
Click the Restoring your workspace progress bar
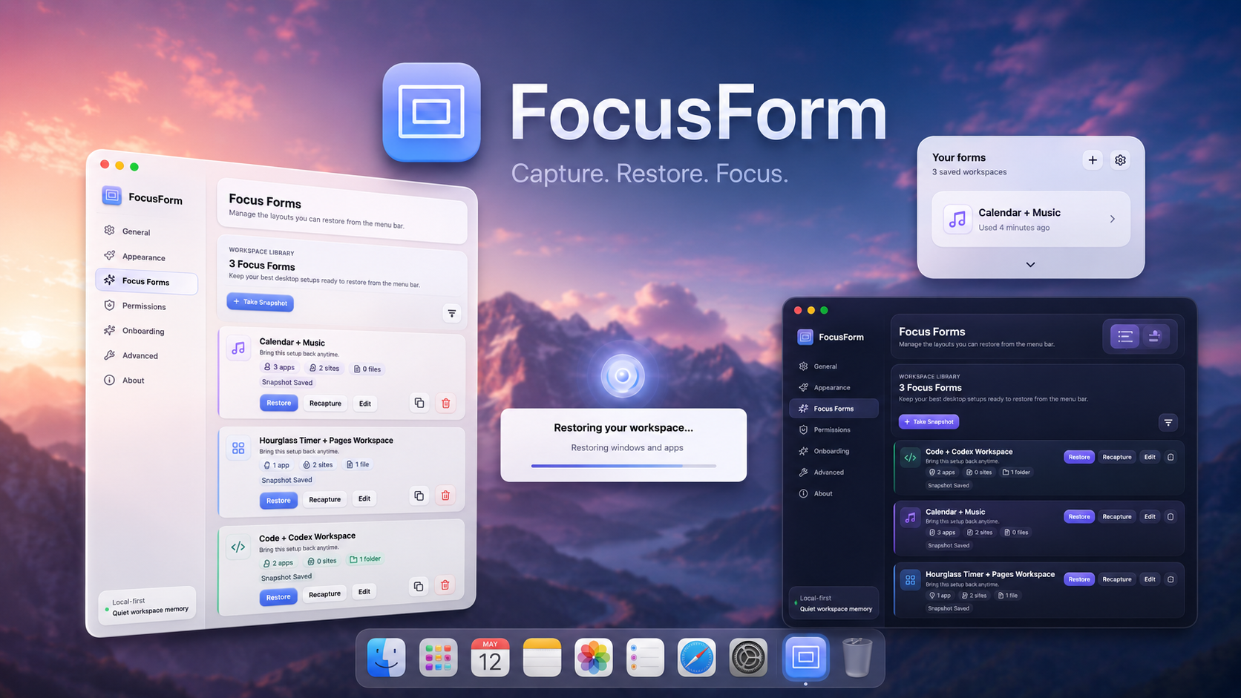[623, 466]
